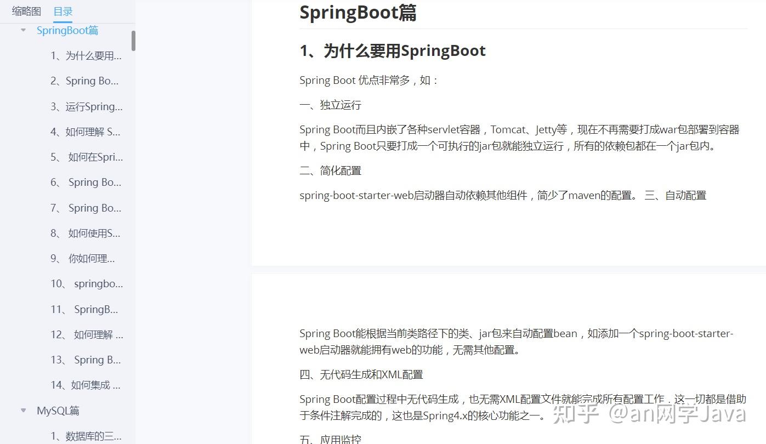Click the SpringBoot篇 section heading
Screen dimensions: 766x444
click(67, 30)
